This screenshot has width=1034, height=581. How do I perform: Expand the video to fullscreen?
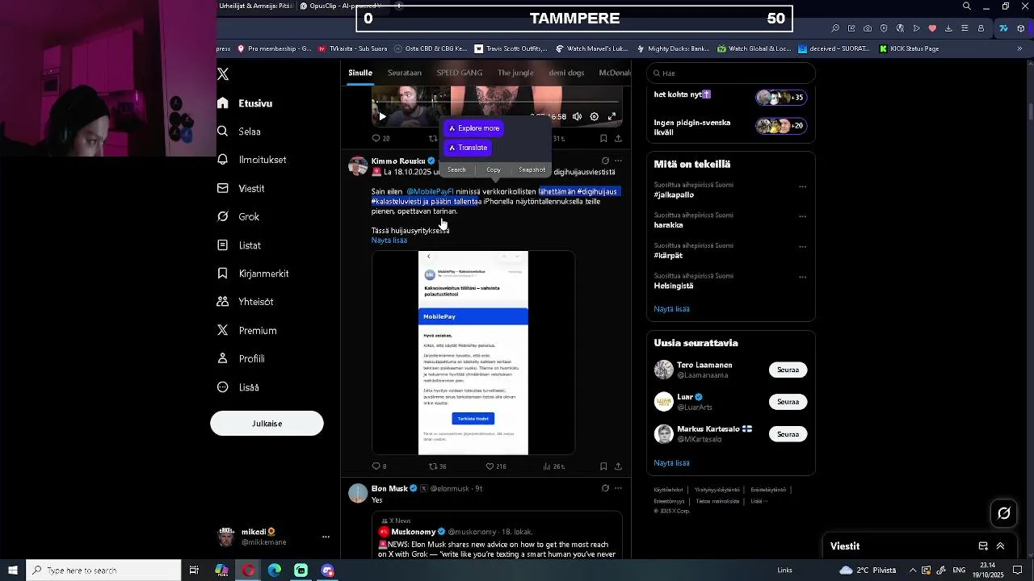click(x=612, y=116)
